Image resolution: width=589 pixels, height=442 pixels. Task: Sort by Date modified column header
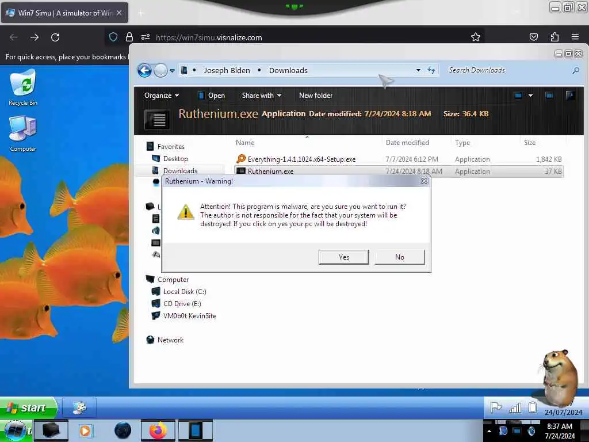point(407,143)
